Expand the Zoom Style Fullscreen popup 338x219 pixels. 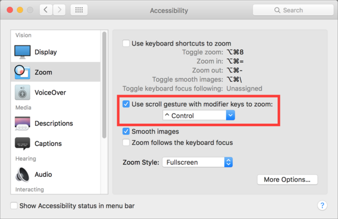pyautogui.click(x=197, y=162)
